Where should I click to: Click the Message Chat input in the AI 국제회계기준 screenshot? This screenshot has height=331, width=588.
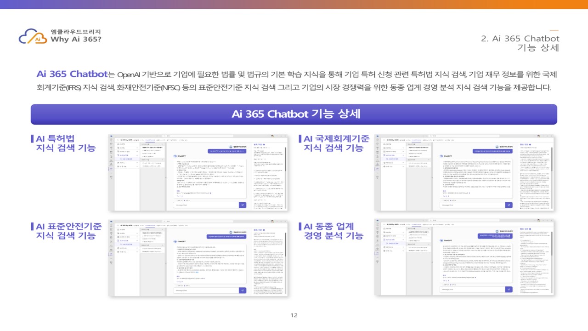pos(472,205)
